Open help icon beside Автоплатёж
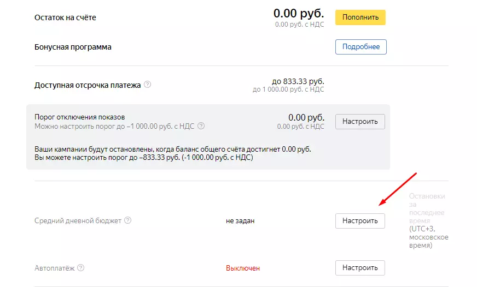Viewport: 477px width, 287px height. click(x=80, y=267)
